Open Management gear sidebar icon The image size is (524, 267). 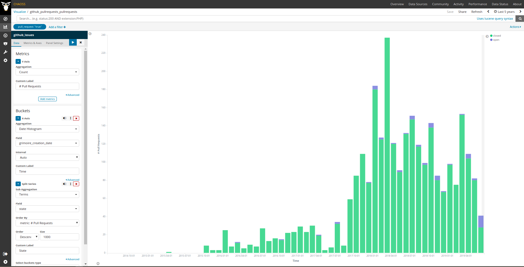click(x=5, y=60)
